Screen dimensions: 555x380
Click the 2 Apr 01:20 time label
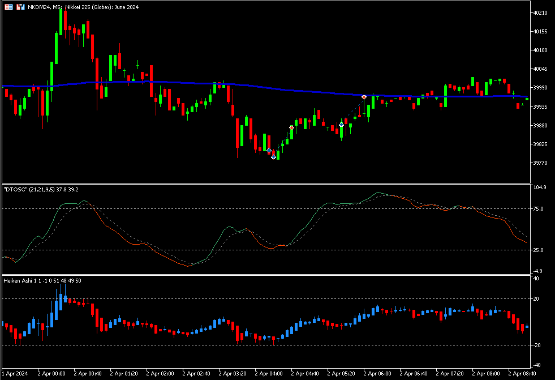124,374
